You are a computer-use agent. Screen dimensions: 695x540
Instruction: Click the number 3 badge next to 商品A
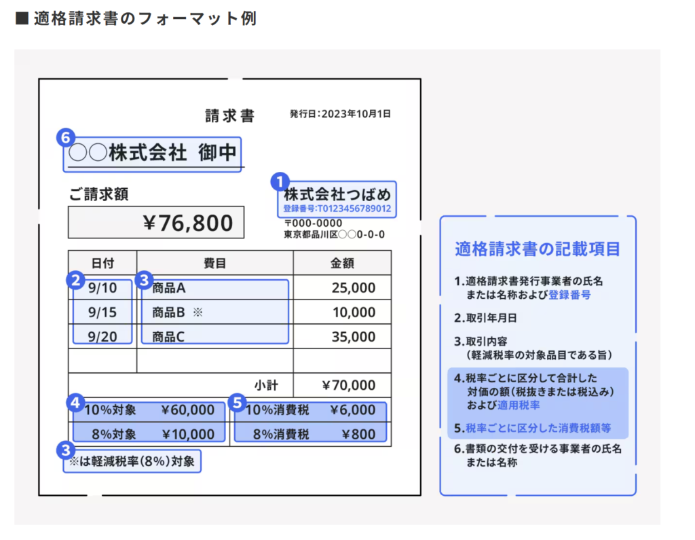pyautogui.click(x=143, y=279)
